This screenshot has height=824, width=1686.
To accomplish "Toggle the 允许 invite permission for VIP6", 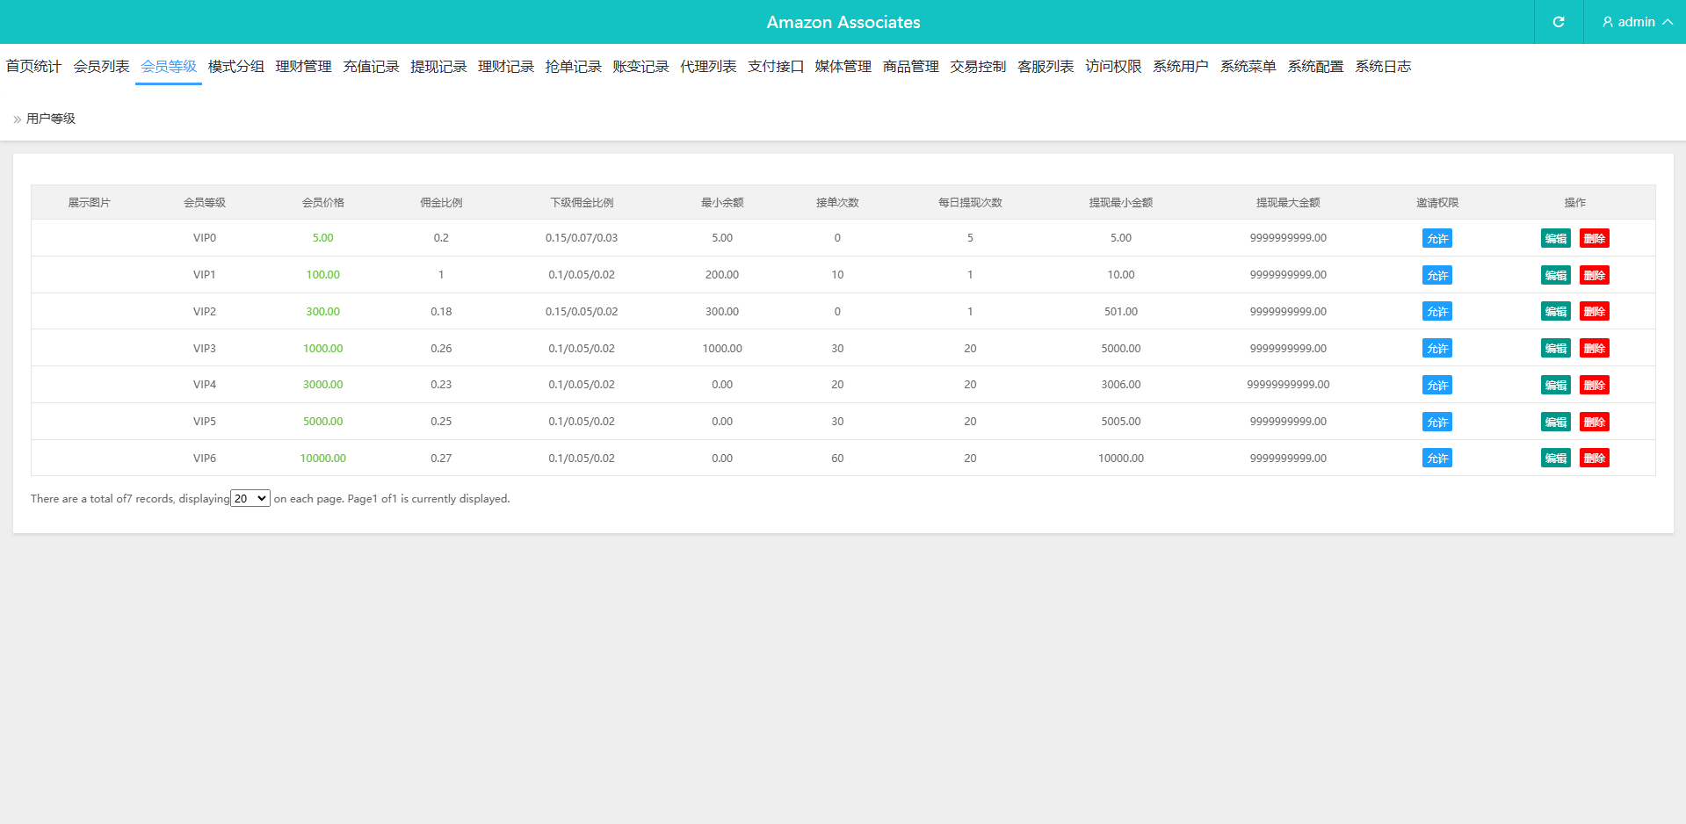I will coord(1436,459).
